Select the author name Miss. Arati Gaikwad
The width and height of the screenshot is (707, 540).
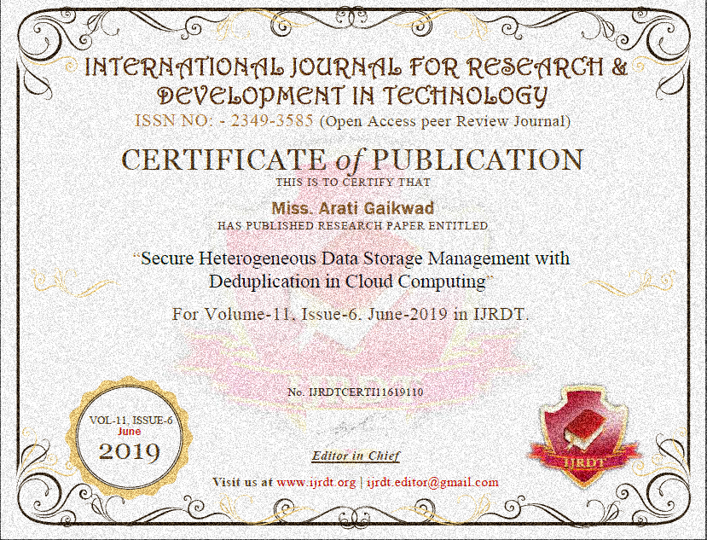coord(353,208)
